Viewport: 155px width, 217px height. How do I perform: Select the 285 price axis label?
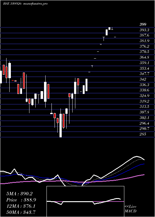(x=143, y=134)
